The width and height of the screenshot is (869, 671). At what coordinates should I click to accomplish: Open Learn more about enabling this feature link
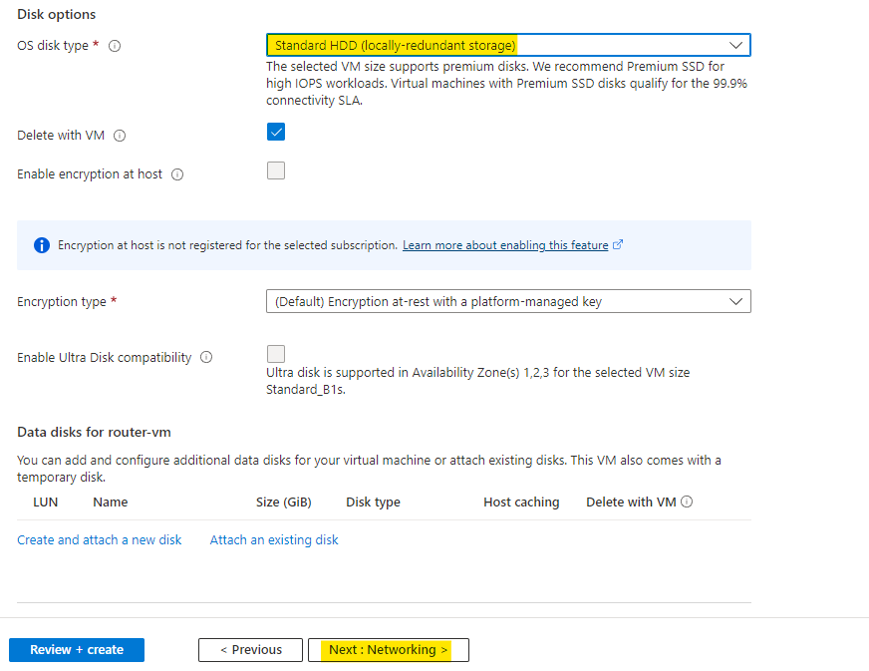pos(505,245)
